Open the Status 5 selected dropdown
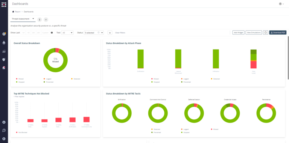Viewport: 289px width, 143px height. tap(94, 33)
